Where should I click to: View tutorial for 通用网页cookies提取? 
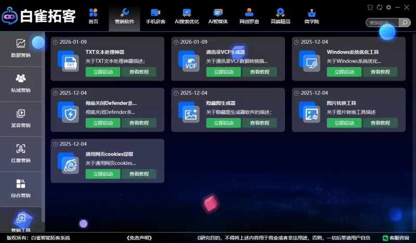coord(139,174)
